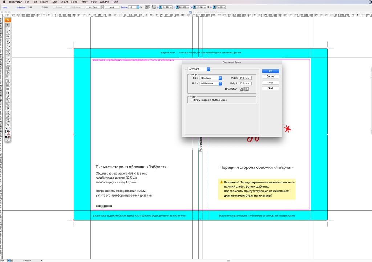Click the Fill and Stroke swatch in toolbox

(x=8, y=132)
